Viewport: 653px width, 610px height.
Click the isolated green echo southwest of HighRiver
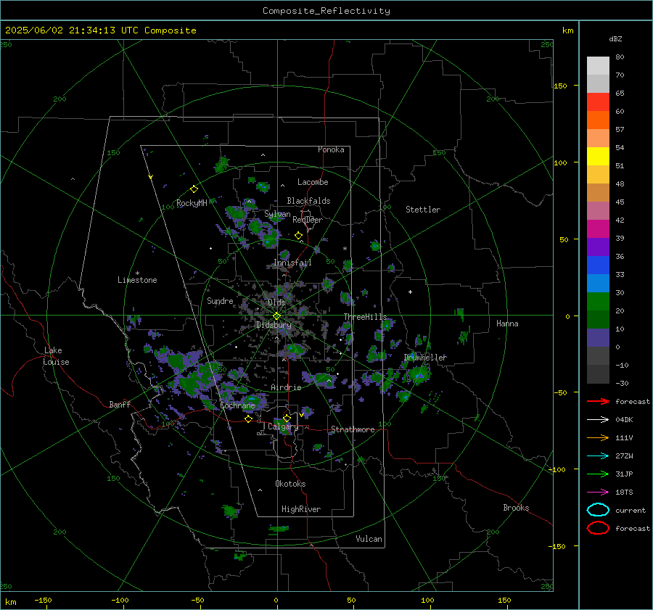[230, 511]
